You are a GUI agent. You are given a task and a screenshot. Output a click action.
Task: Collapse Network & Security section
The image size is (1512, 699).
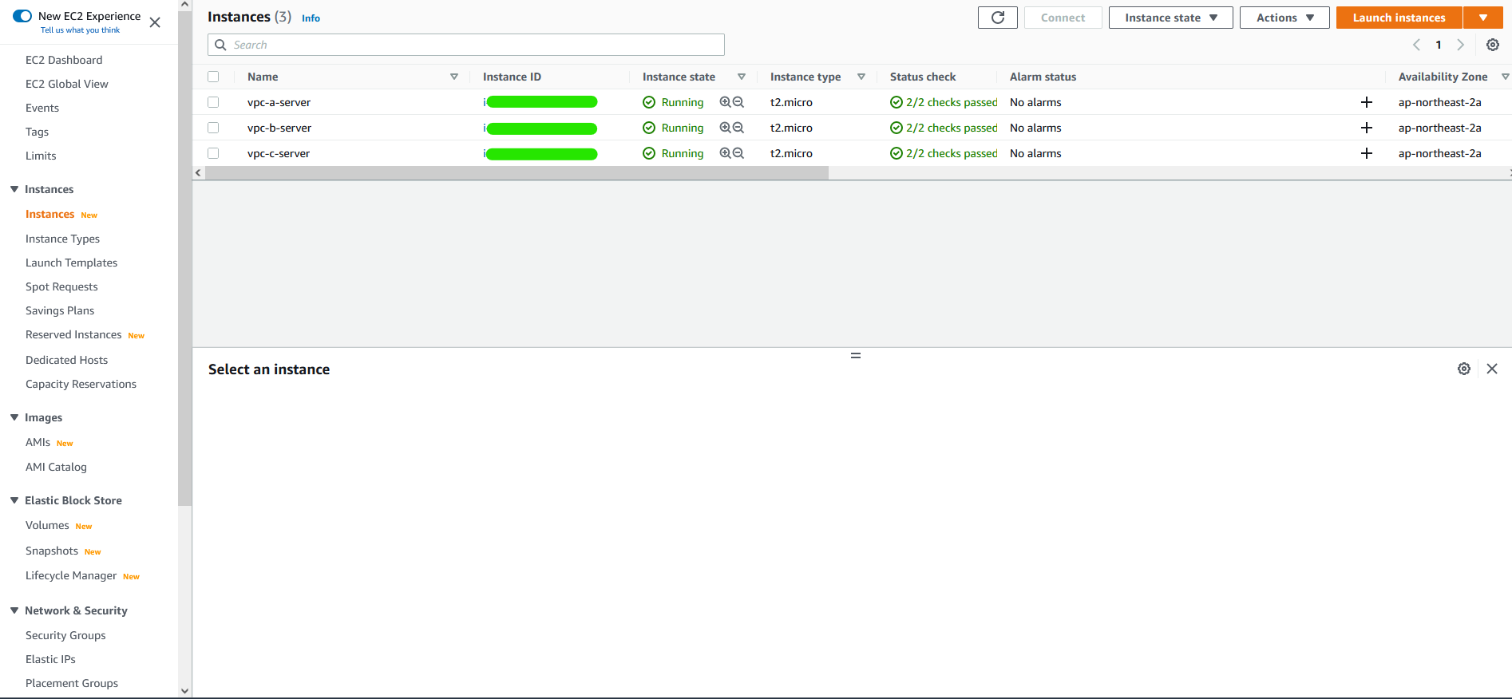[x=14, y=610]
